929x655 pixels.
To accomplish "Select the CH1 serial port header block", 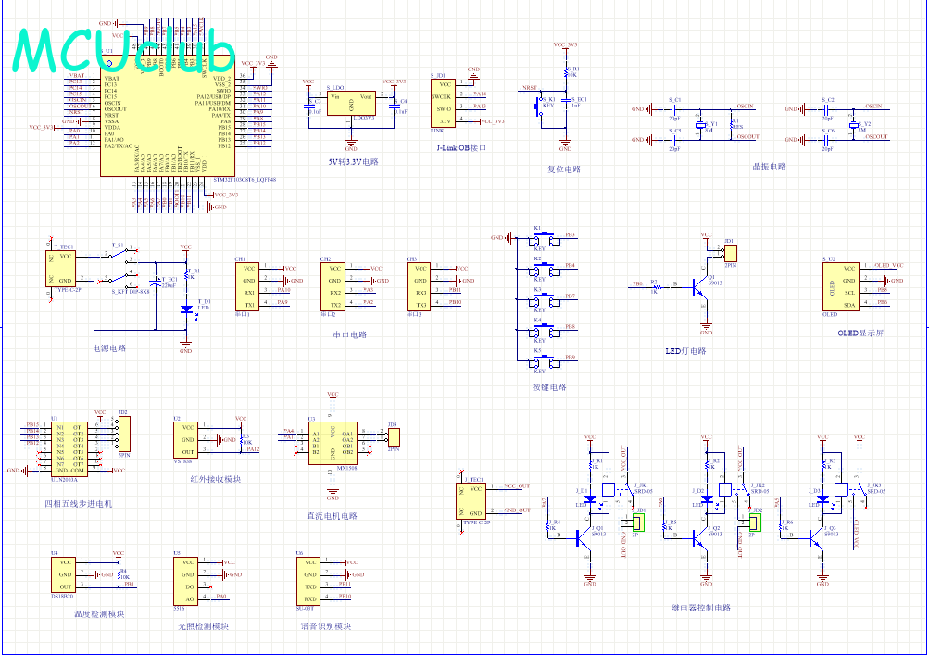I will click(249, 285).
